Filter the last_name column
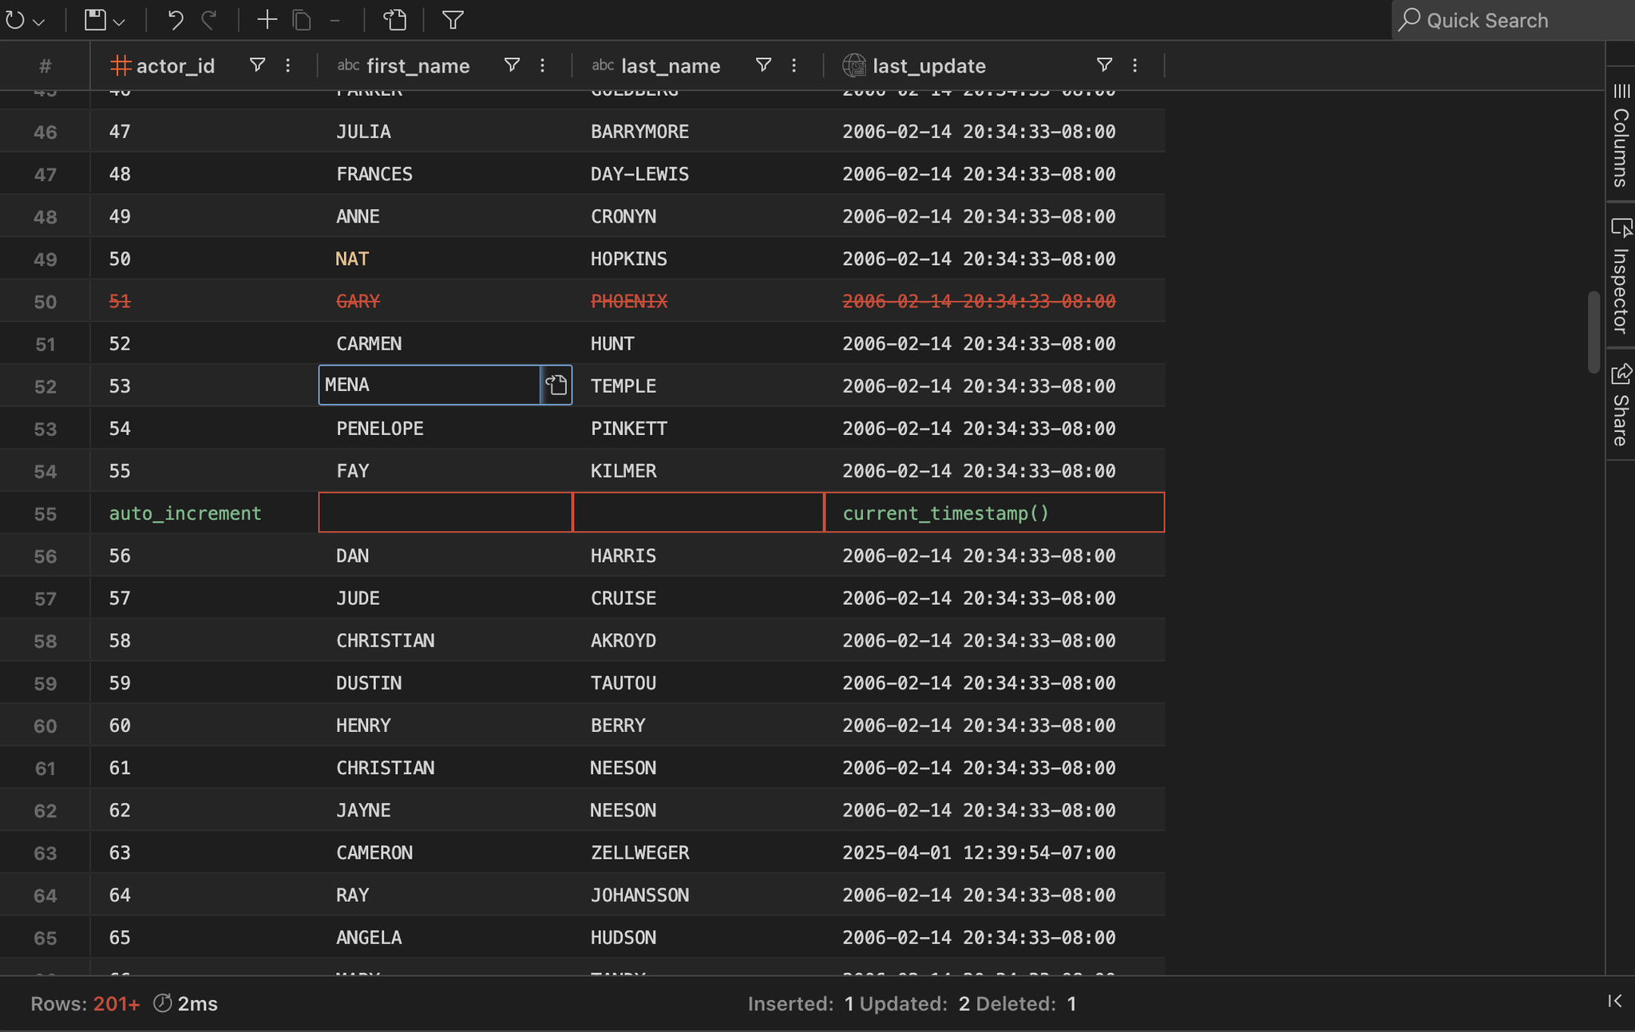Image resolution: width=1635 pixels, height=1032 pixels. tap(763, 65)
